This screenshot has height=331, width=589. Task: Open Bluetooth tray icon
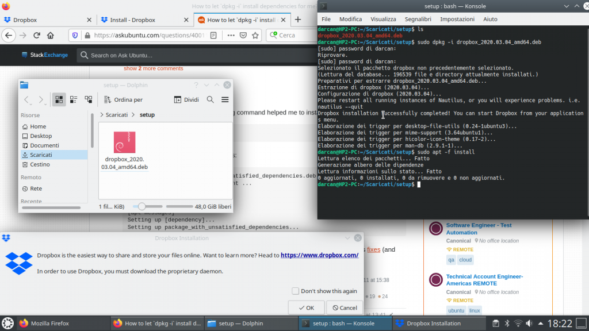tap(507, 323)
